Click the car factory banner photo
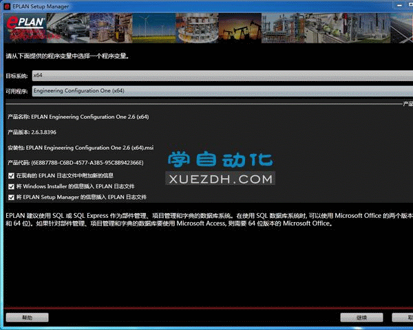This screenshot has width=413, height=330. (x=68, y=27)
